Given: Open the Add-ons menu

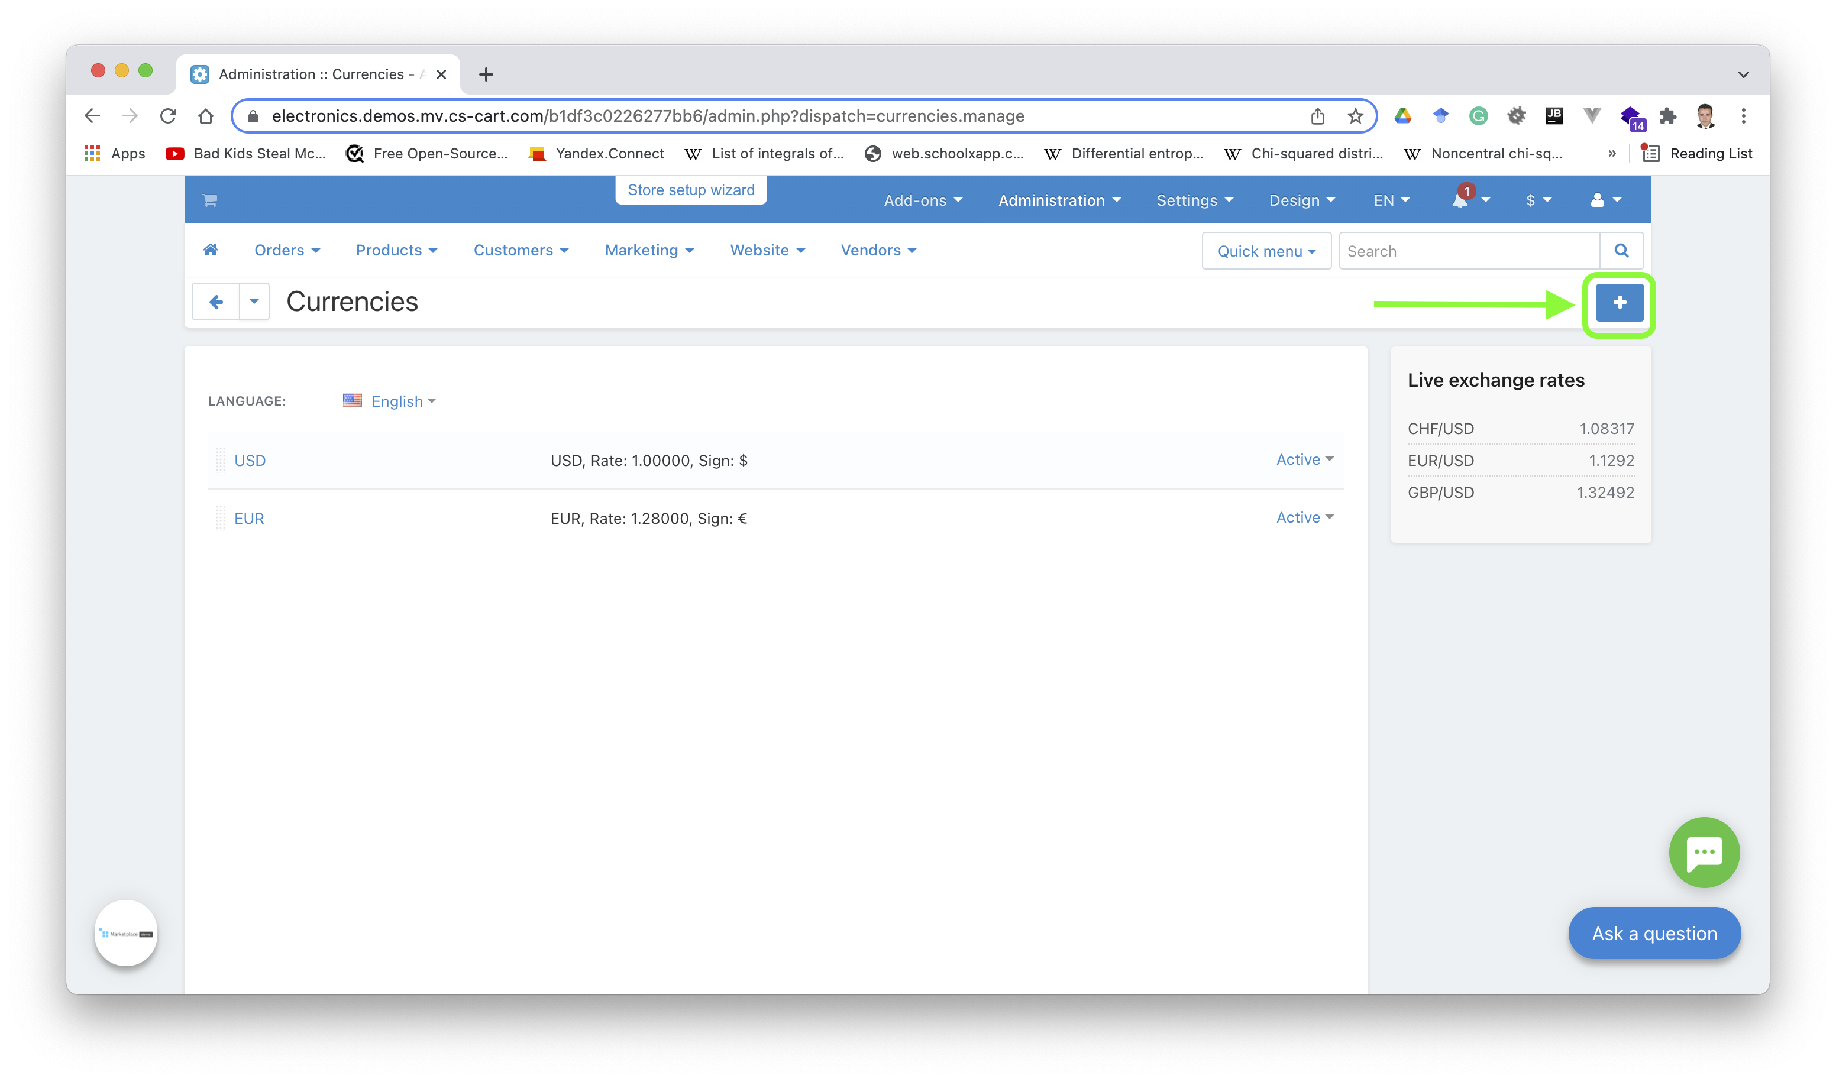Looking at the screenshot, I should pyautogui.click(x=920, y=200).
